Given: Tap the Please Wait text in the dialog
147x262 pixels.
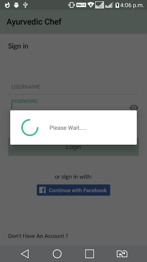Looking at the screenshot, I should 68,128.
